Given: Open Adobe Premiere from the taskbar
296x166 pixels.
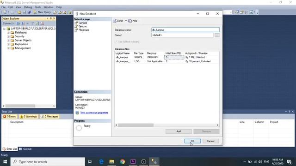Looking at the screenshot, I should [x=133, y=162].
